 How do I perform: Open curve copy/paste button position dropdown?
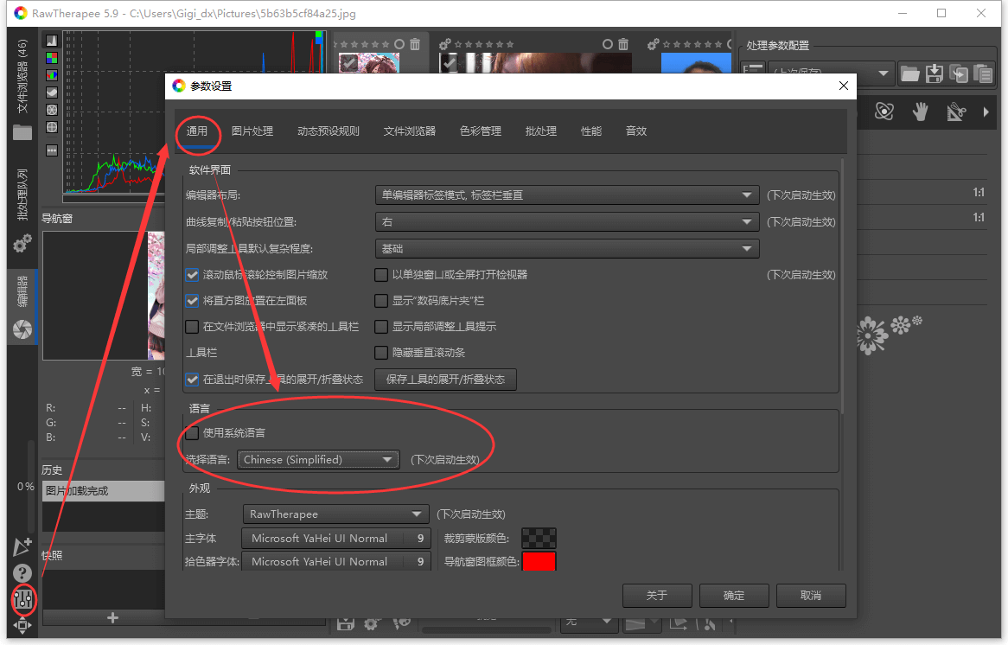tap(567, 222)
